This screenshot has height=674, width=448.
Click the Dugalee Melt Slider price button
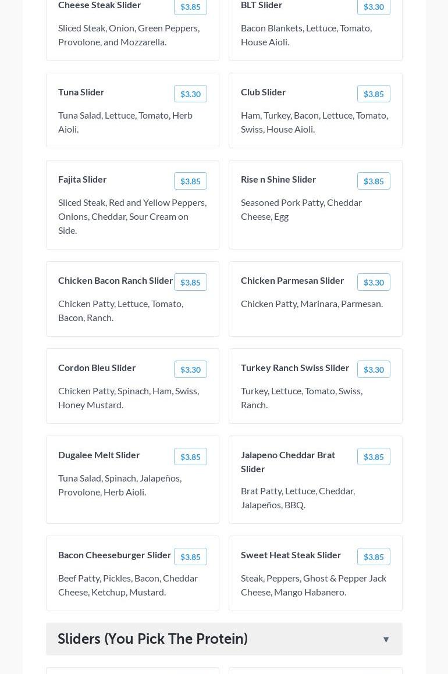click(x=190, y=457)
